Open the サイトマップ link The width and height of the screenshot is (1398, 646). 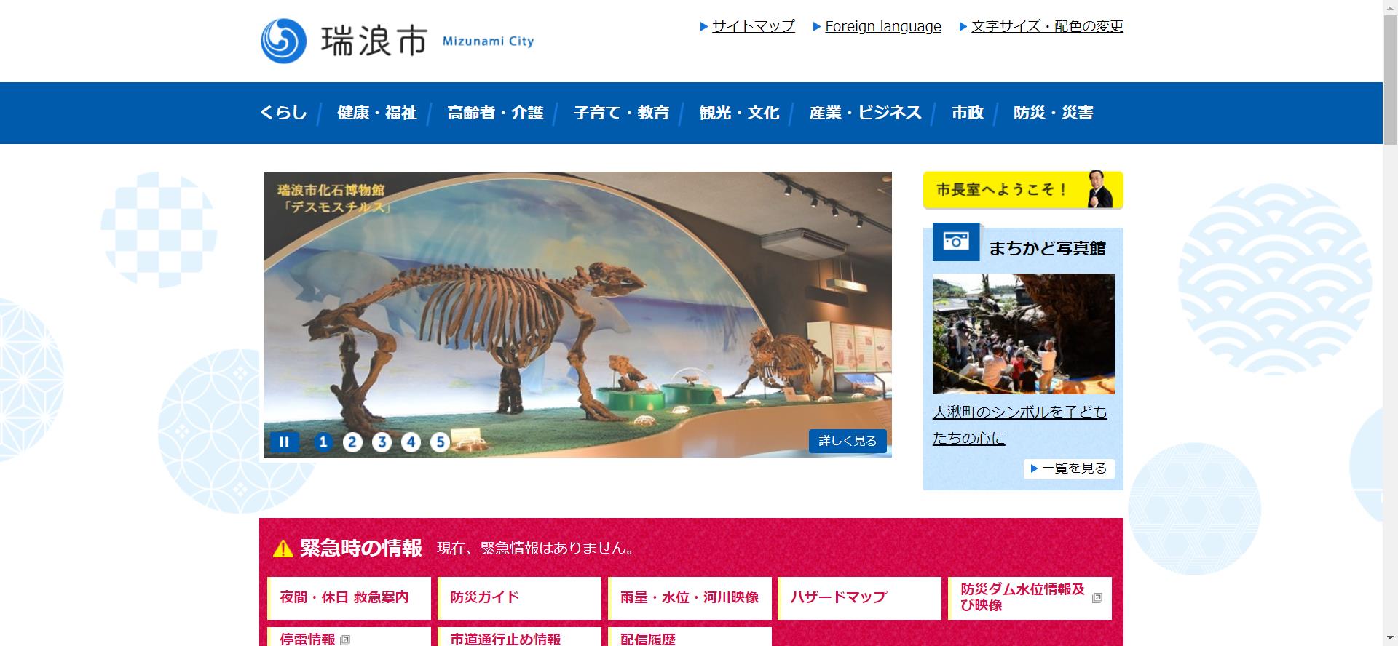753,26
